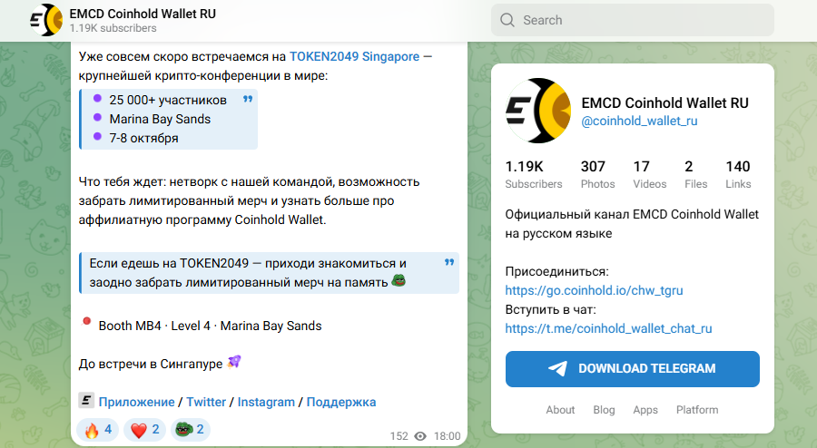817x448 pixels.
Task: Open the 140 Links counter
Action: [x=738, y=174]
